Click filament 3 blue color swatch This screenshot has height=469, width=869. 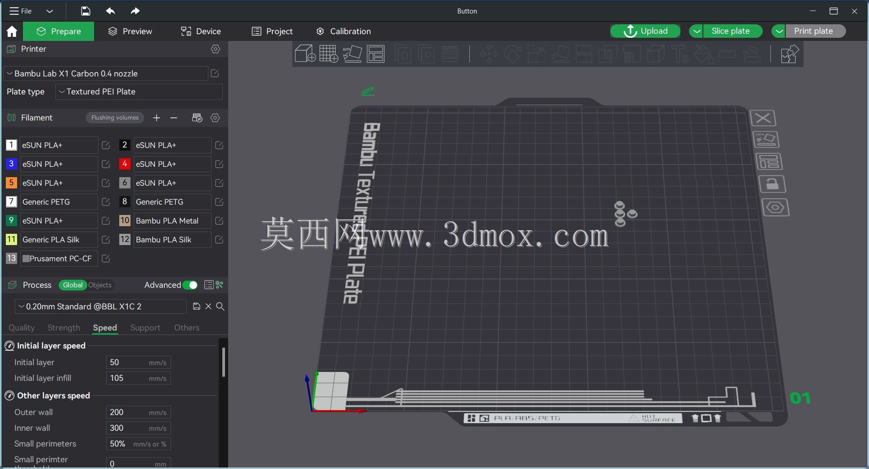[x=11, y=164]
